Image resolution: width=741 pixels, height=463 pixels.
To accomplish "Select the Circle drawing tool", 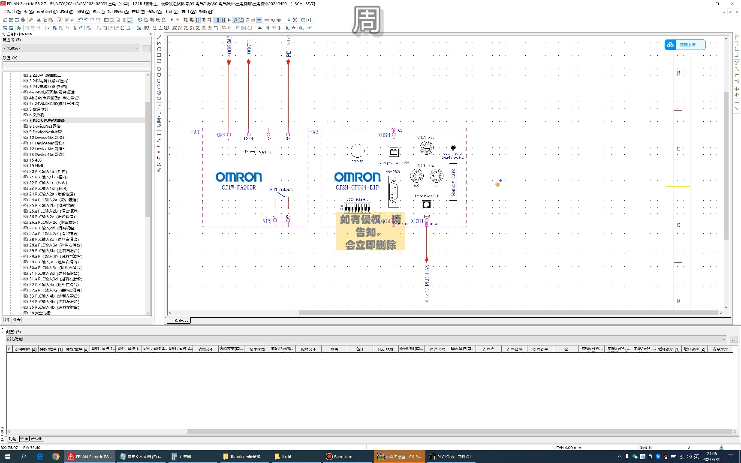I will pos(159,69).
